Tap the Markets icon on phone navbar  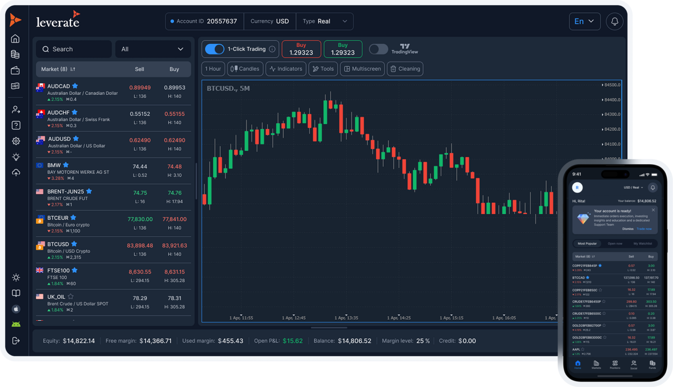tap(596, 365)
